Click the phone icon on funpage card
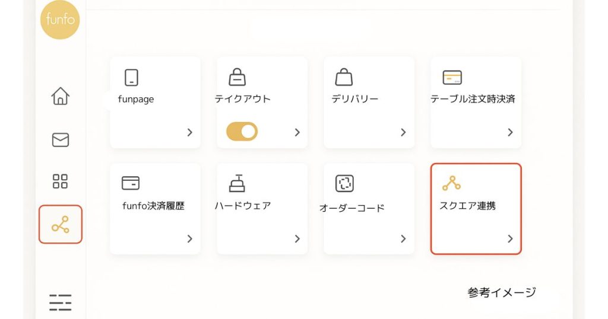The height and width of the screenshot is (319, 608). point(131,78)
